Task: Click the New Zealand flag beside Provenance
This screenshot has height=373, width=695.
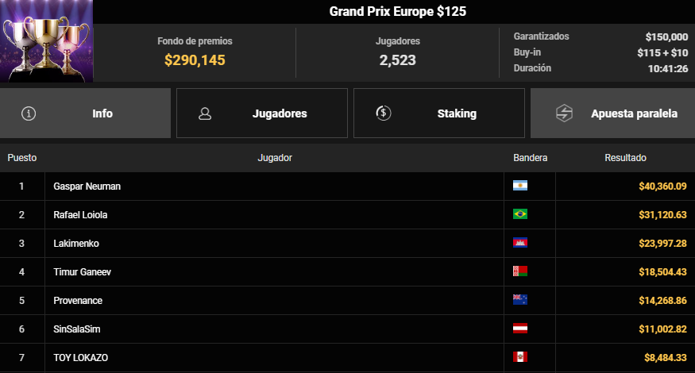Action: point(520,300)
